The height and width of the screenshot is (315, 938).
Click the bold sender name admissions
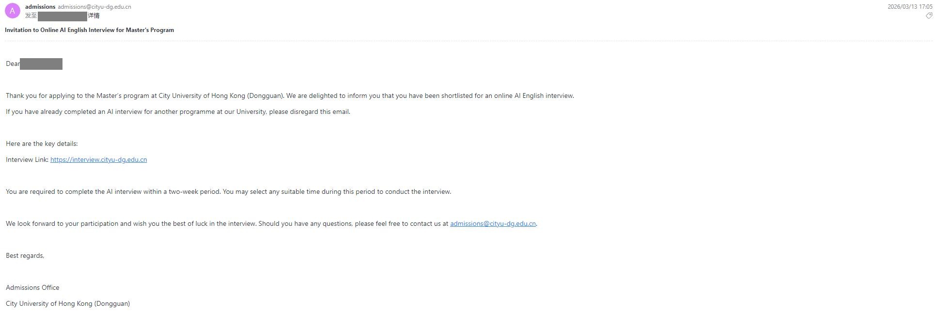tap(40, 7)
